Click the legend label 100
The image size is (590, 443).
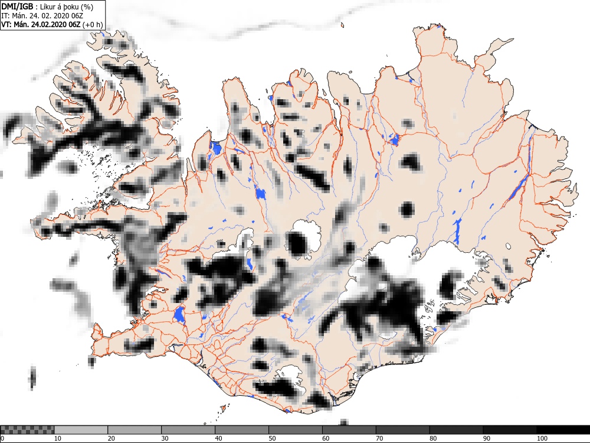tap(542, 438)
